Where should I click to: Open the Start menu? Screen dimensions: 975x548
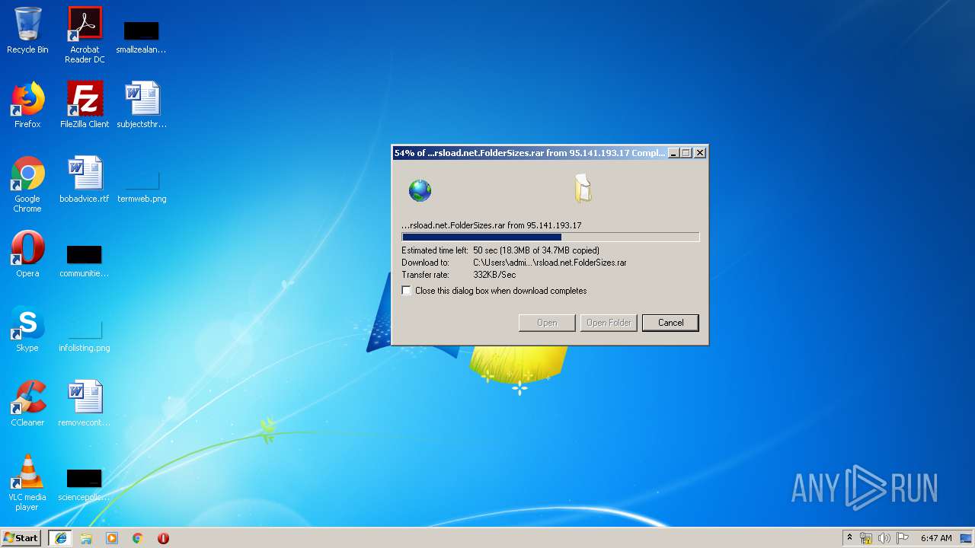coord(21,538)
